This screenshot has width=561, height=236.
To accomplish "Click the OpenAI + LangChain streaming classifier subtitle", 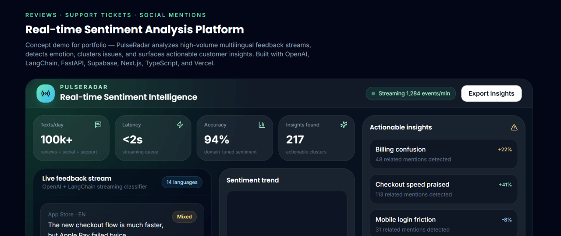I will click(x=95, y=187).
